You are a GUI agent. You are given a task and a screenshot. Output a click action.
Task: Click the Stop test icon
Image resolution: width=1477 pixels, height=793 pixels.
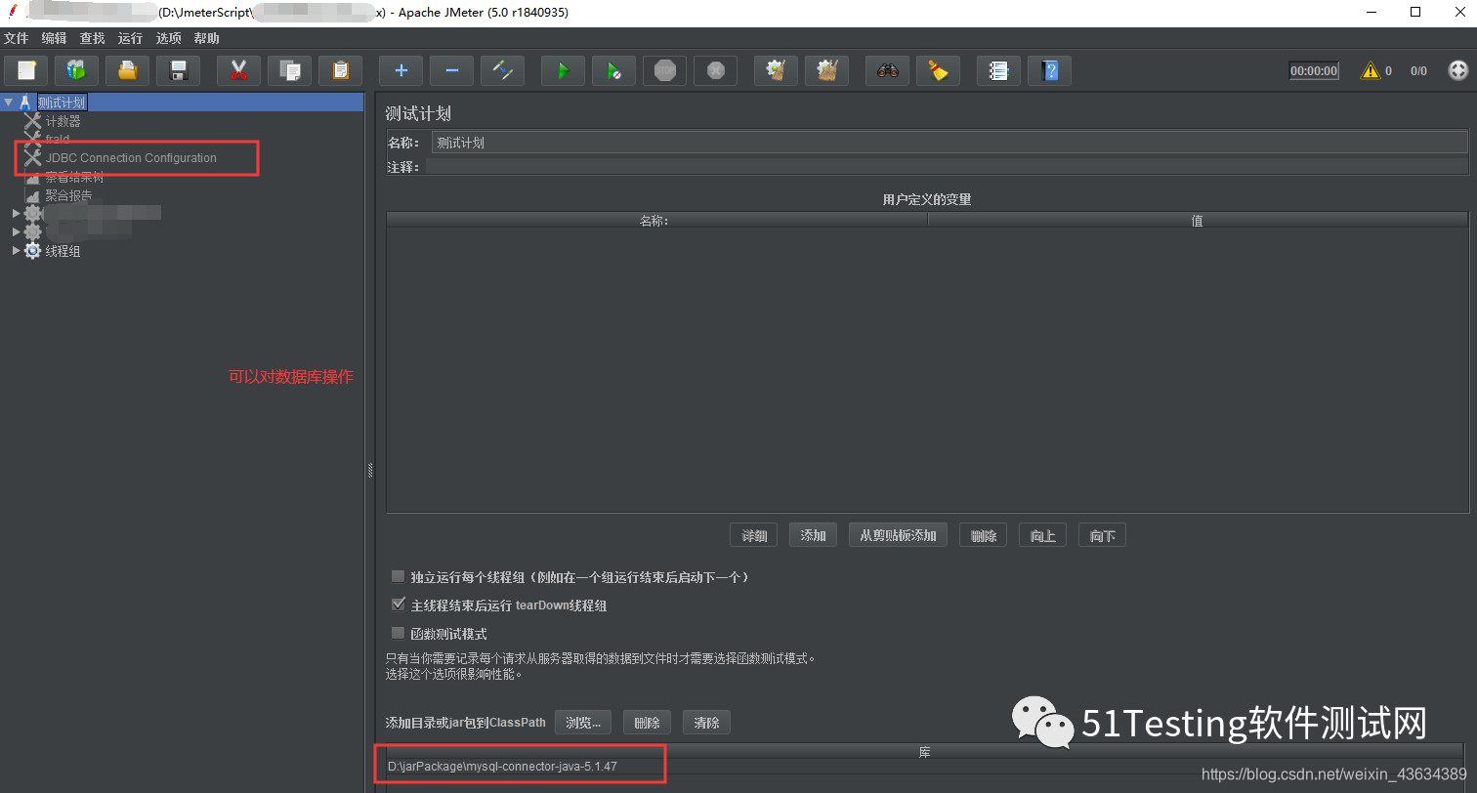(x=664, y=70)
